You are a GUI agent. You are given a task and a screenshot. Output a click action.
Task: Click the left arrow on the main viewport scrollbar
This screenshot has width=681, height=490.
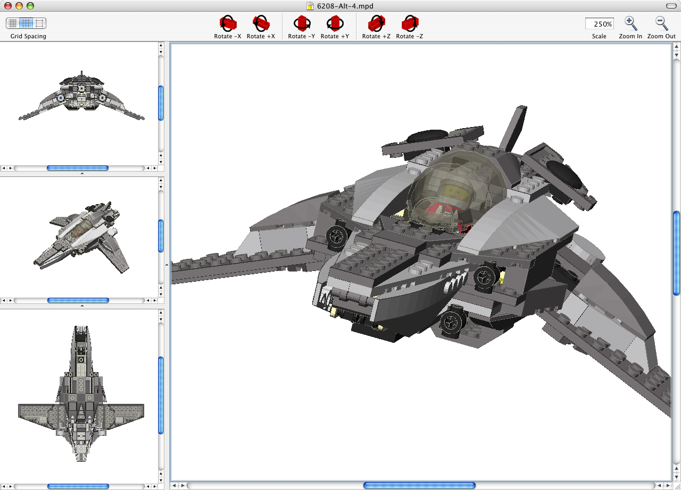(x=176, y=485)
